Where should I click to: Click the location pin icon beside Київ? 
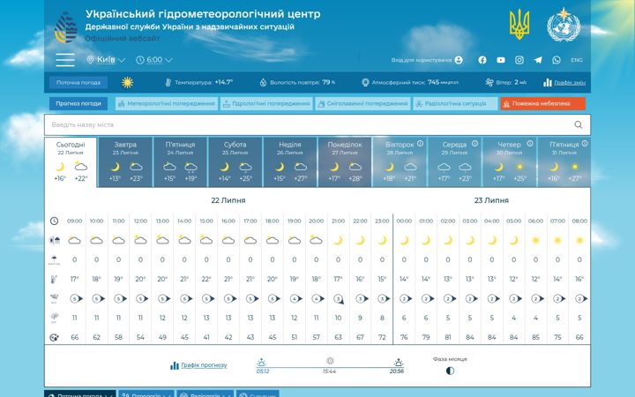[x=90, y=60]
